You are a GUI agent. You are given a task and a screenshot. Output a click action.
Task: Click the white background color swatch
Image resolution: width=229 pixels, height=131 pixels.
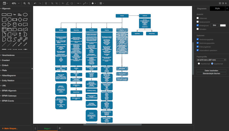(223, 25)
